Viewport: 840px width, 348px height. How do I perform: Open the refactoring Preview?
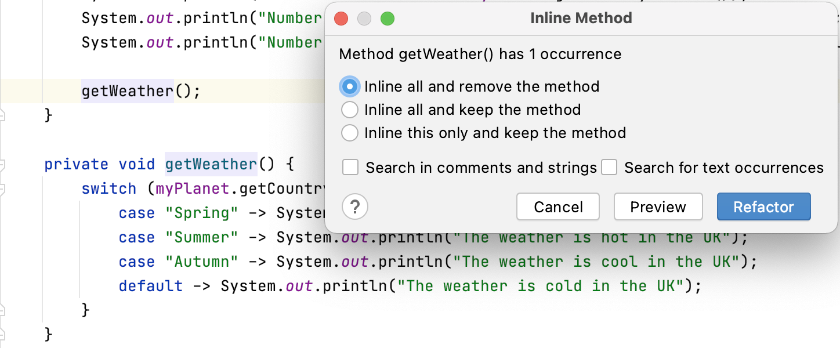tap(658, 206)
